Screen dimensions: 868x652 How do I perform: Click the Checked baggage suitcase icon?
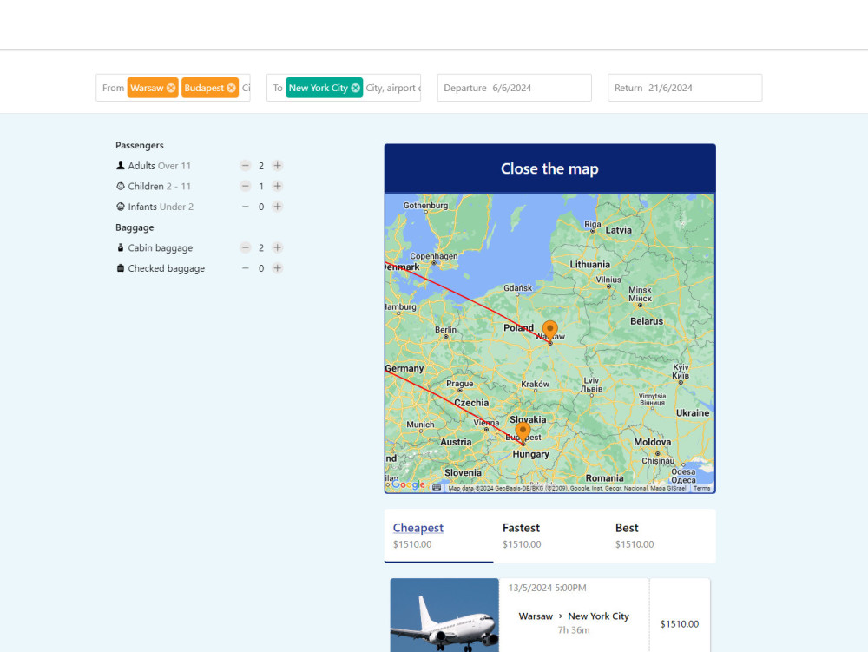coord(120,268)
